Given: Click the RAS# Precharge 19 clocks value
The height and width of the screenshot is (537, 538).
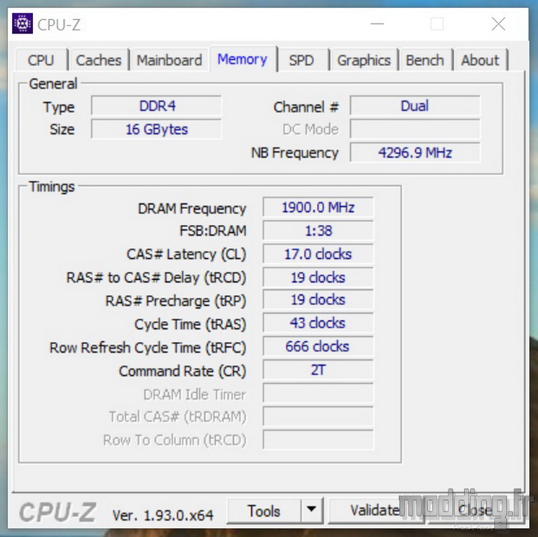Looking at the screenshot, I should tap(318, 300).
